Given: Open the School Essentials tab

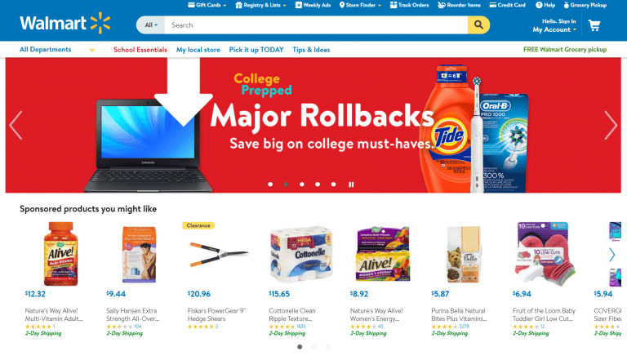Looking at the screenshot, I should tap(140, 50).
